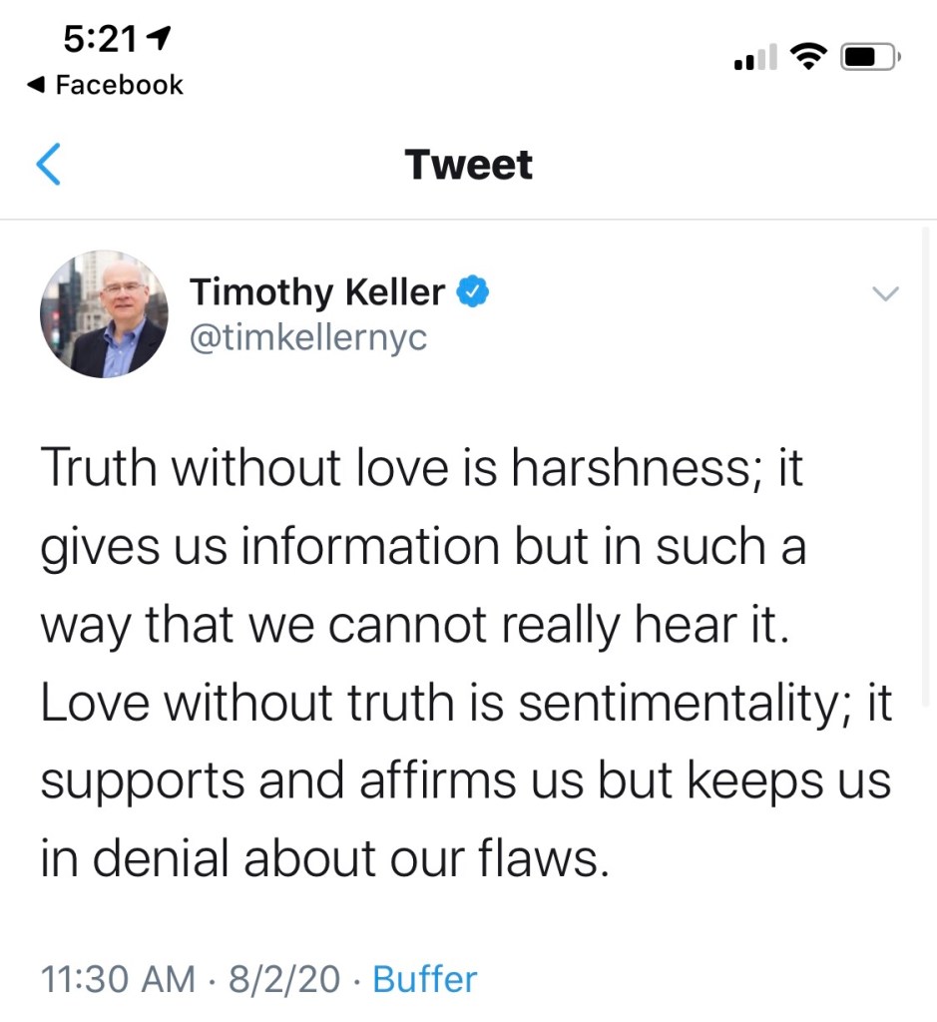Tap the line "Truth without love is harshness"
937x1022 pixels.
click(421, 469)
